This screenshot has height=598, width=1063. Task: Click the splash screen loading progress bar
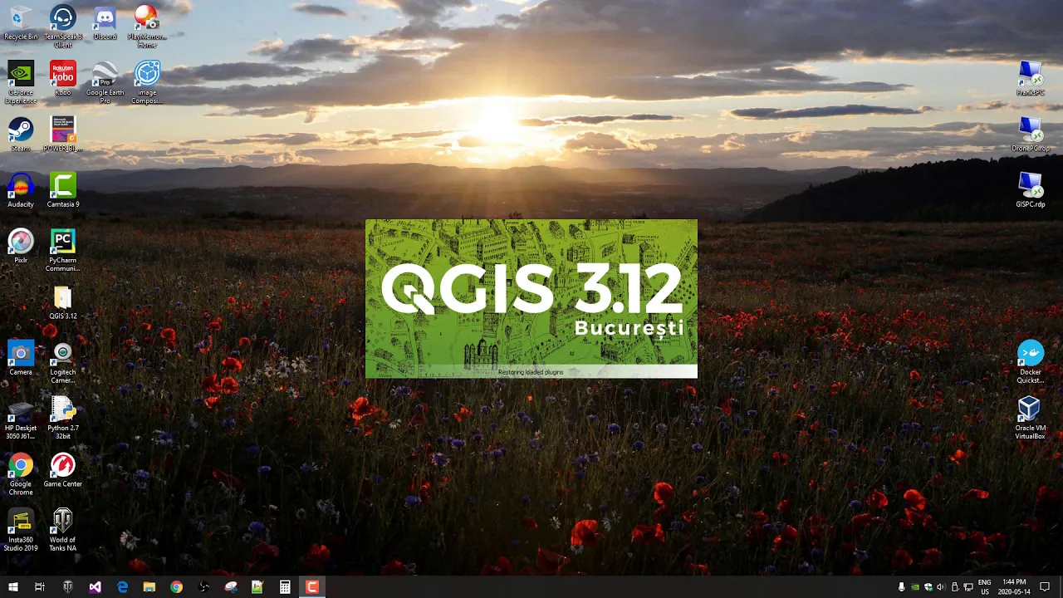click(x=531, y=371)
